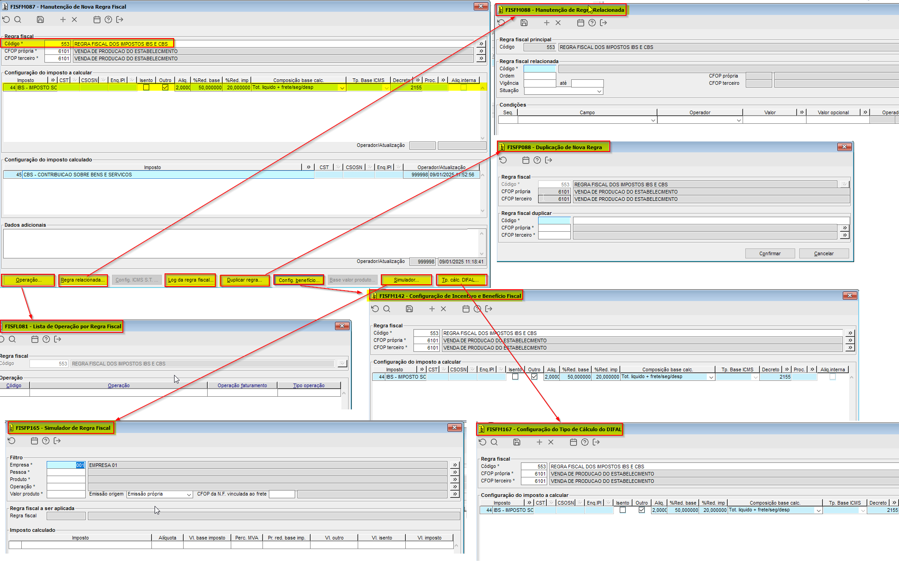
Task: Click the Simulador... button
Action: click(x=406, y=280)
